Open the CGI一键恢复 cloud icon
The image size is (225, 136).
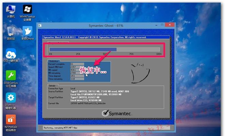[x=11, y=55]
